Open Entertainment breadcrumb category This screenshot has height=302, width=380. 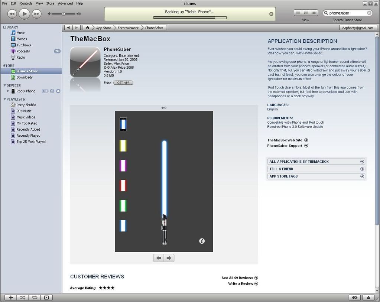(x=128, y=28)
